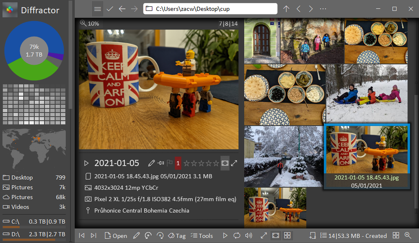
Task: Click the thumbnail size grid icon
Action: tap(396, 235)
